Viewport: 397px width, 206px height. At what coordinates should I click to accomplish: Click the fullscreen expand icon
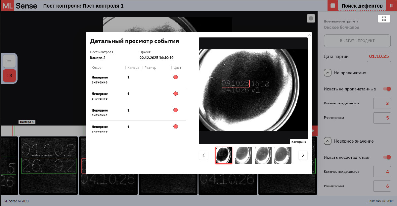pyautogui.click(x=384, y=19)
